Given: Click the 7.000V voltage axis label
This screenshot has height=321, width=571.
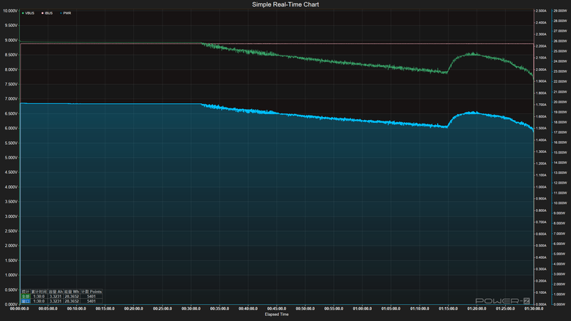Looking at the screenshot, I should pos(10,99).
